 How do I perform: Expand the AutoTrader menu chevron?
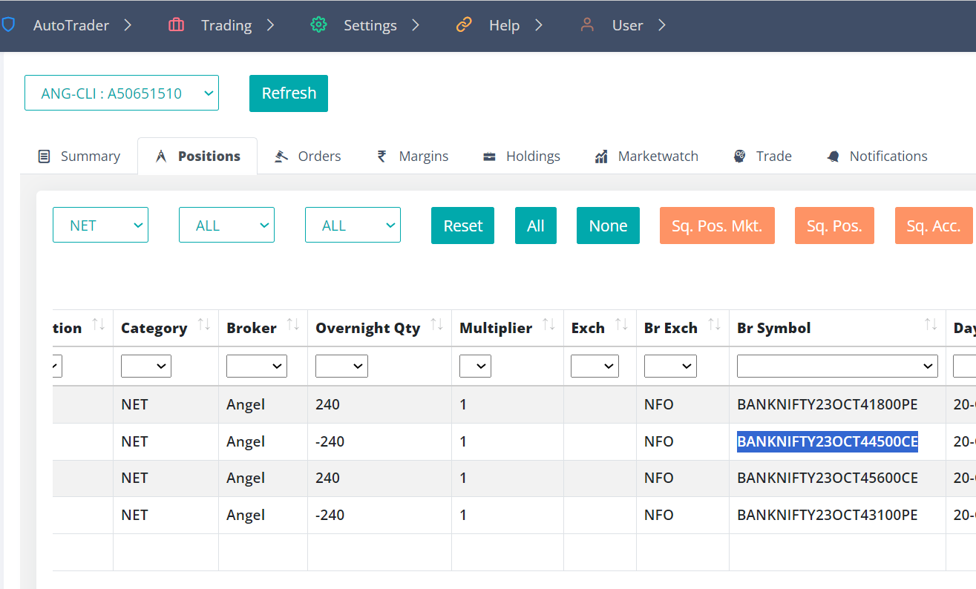click(x=128, y=25)
